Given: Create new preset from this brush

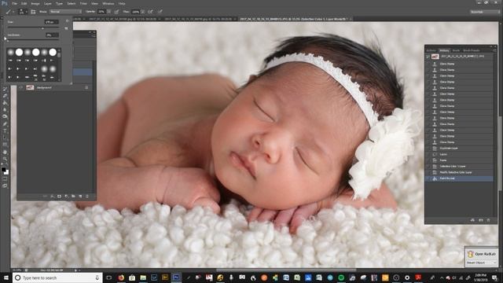Looking at the screenshot, I should click(x=66, y=28).
